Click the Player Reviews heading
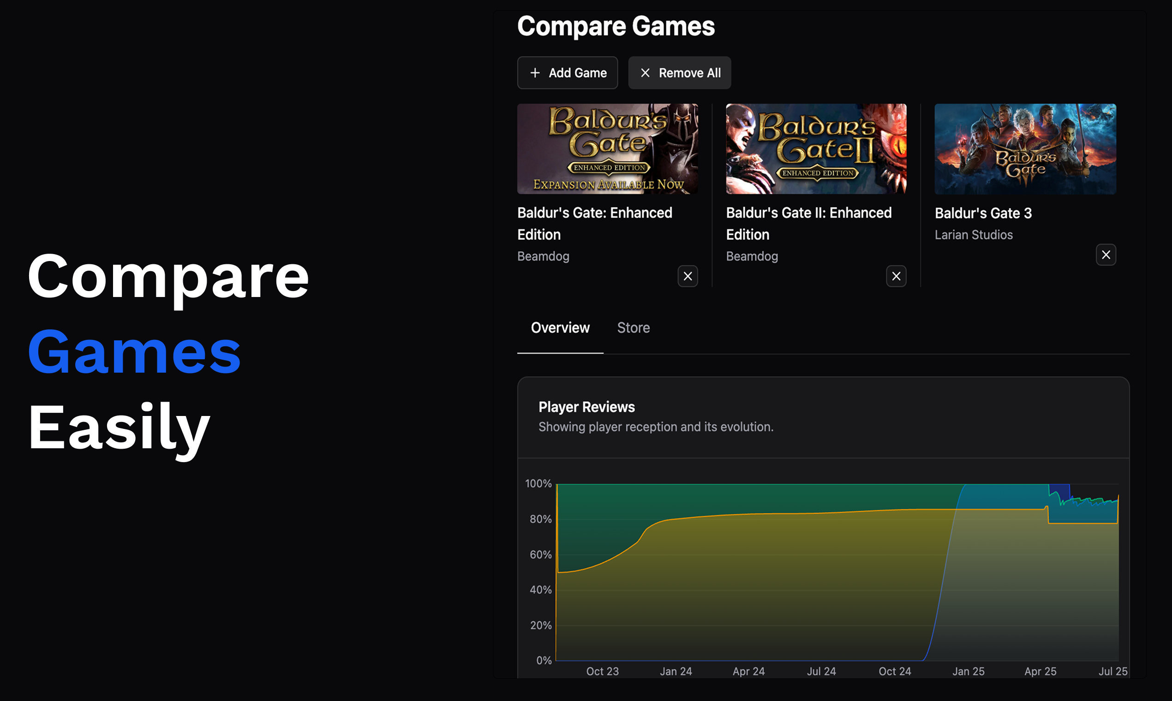 pyautogui.click(x=586, y=407)
